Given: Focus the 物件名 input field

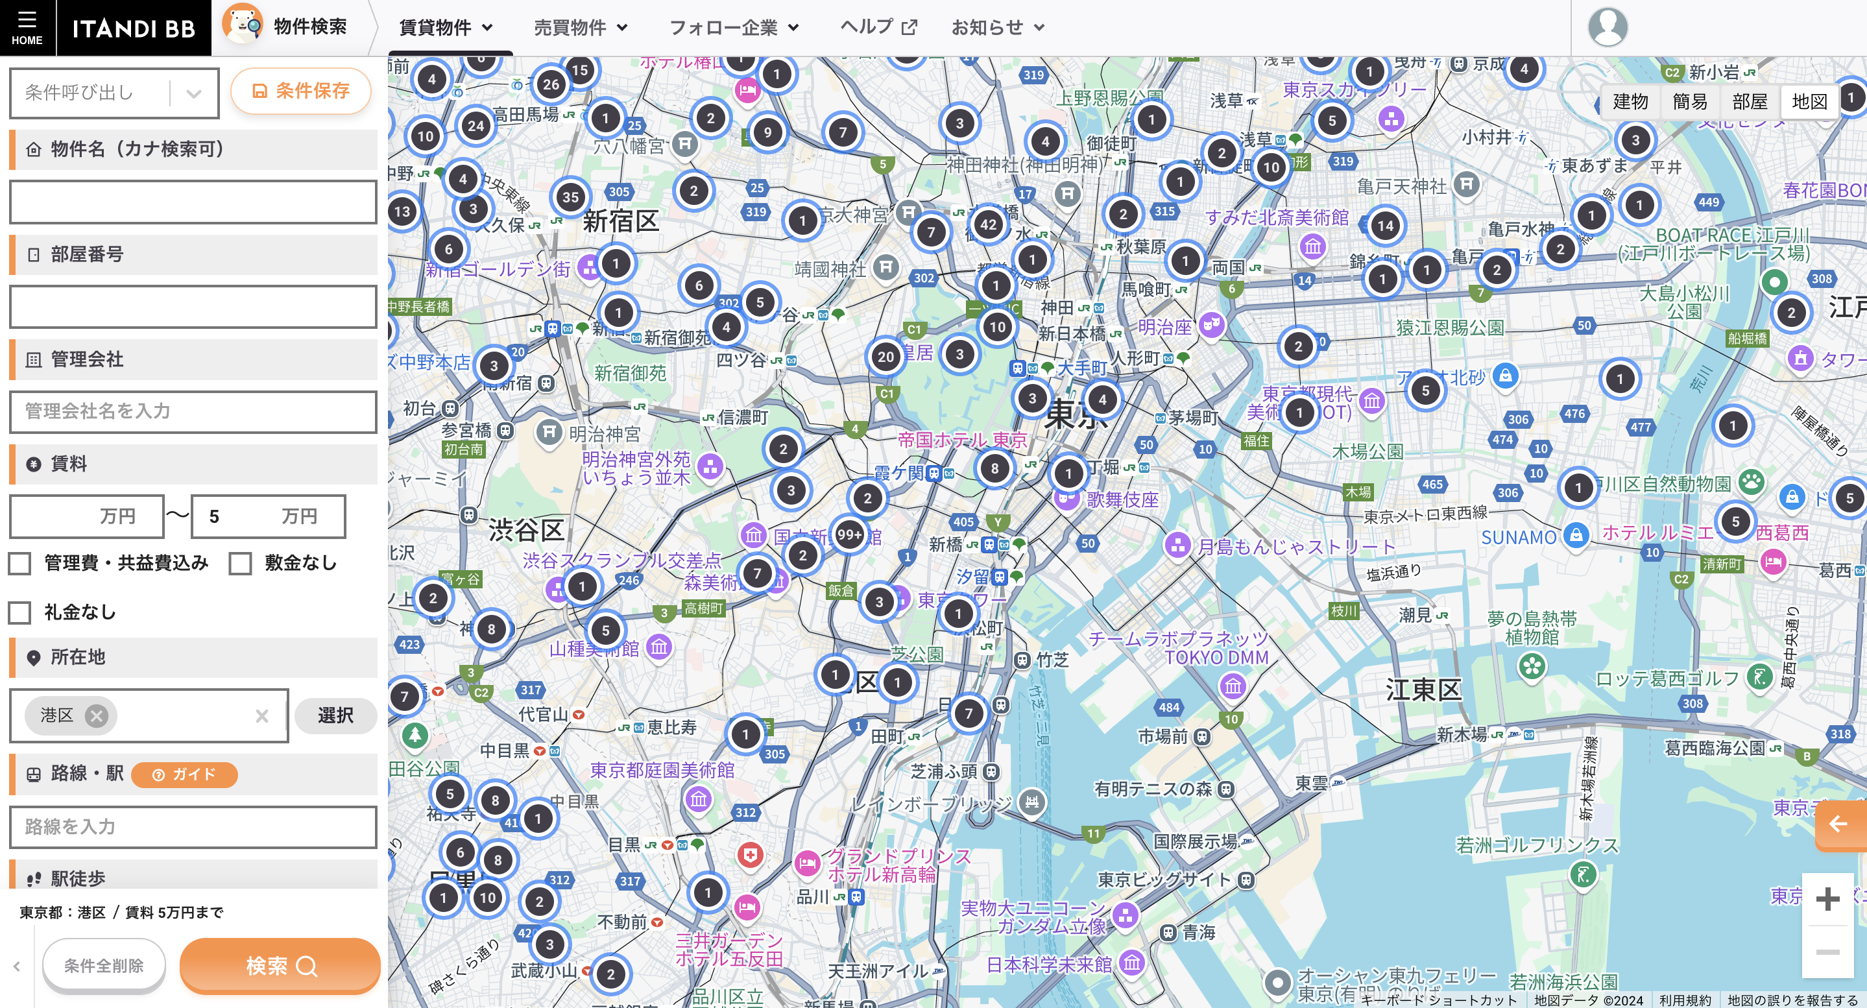Looking at the screenshot, I should click(x=193, y=202).
